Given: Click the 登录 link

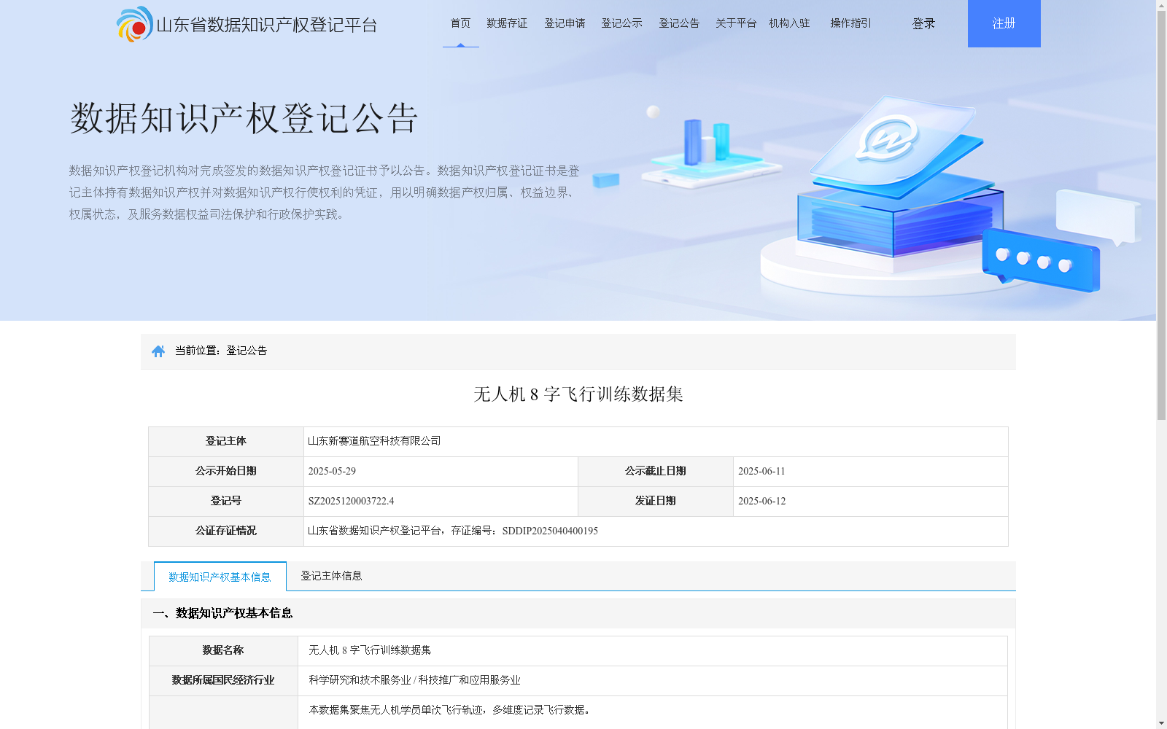Looking at the screenshot, I should 923,24.
